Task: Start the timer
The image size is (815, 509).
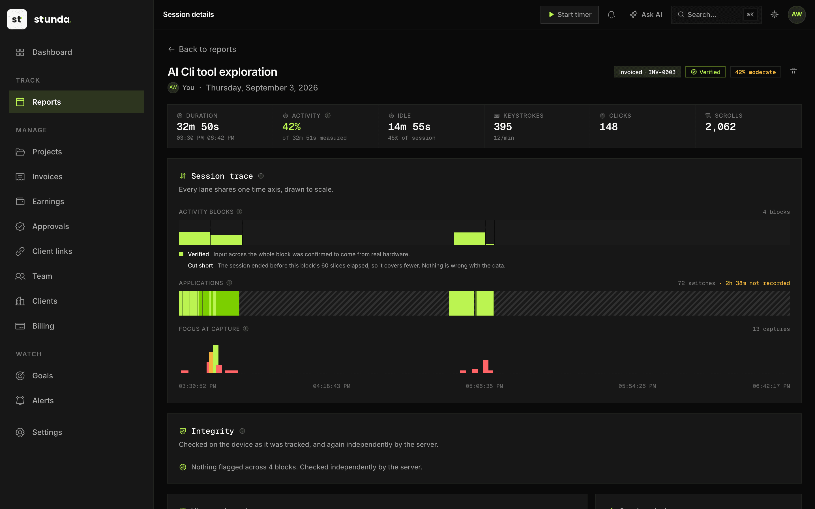Action: pyautogui.click(x=569, y=14)
